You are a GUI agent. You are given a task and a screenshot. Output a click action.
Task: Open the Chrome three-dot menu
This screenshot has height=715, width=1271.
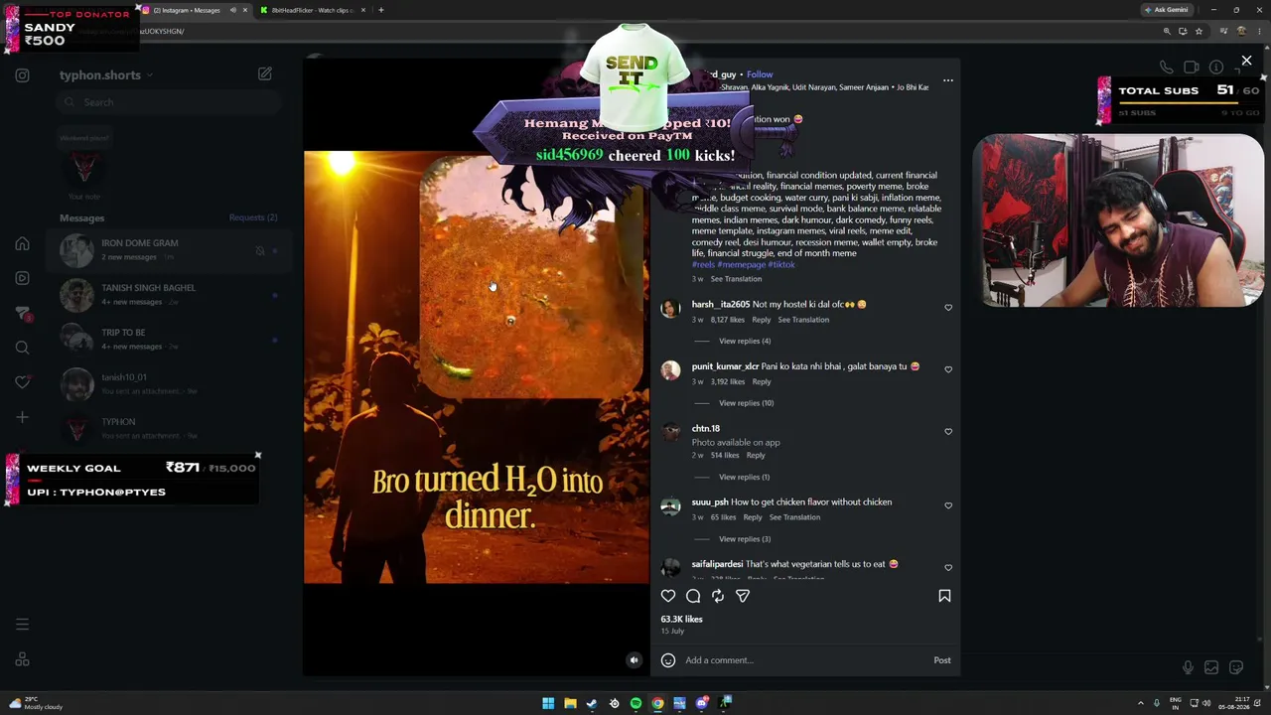(1261, 31)
